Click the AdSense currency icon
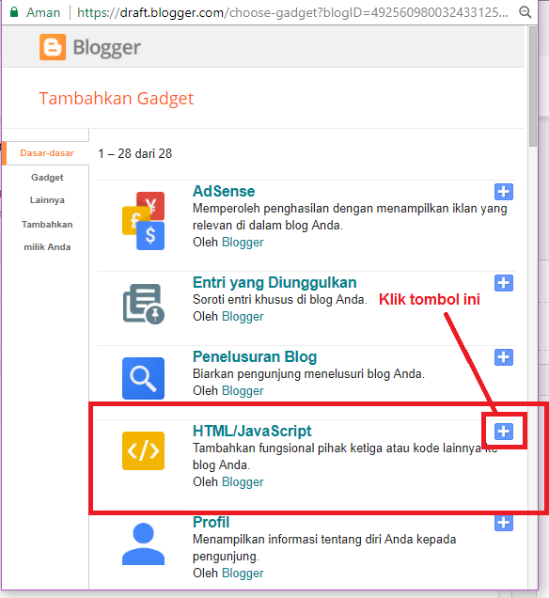 143,221
